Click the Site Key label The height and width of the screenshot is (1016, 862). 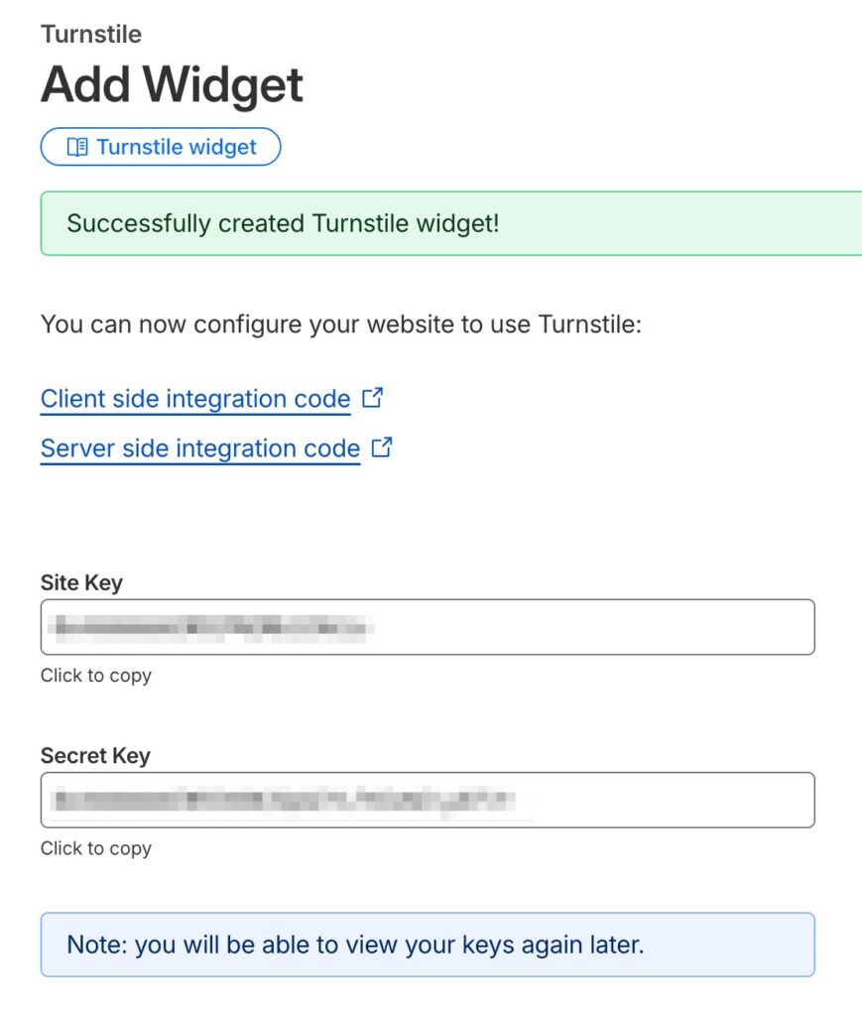81,582
